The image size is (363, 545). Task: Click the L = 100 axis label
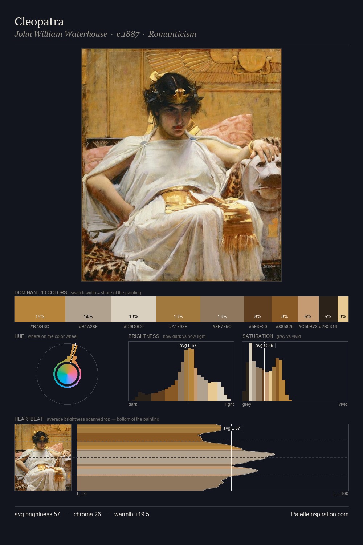pos(341,494)
